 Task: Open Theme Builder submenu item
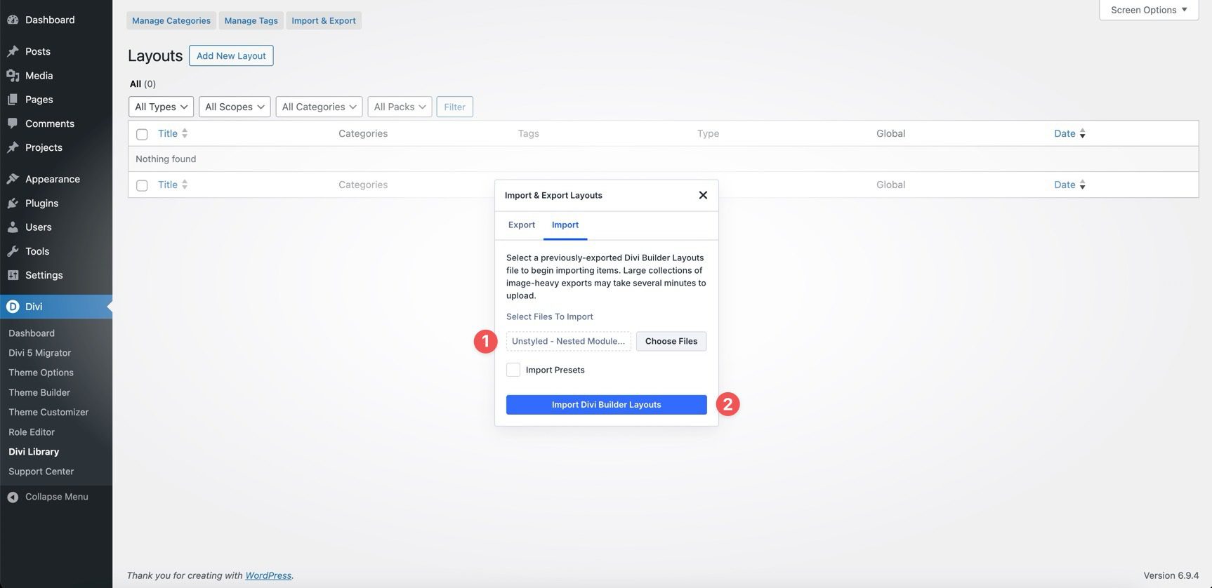39,392
